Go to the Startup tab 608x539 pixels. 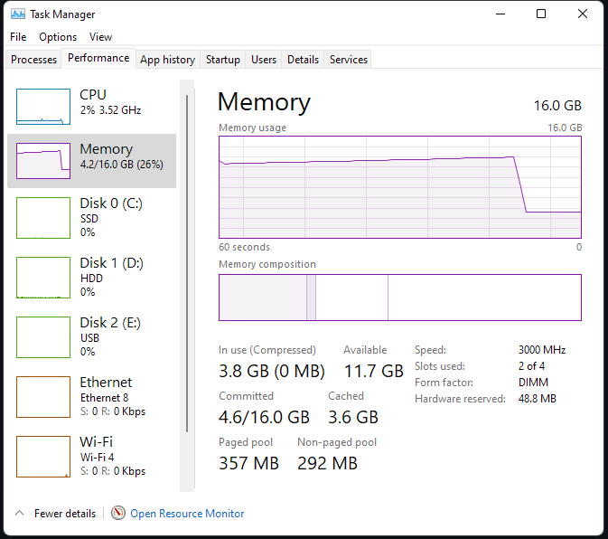pyautogui.click(x=222, y=60)
